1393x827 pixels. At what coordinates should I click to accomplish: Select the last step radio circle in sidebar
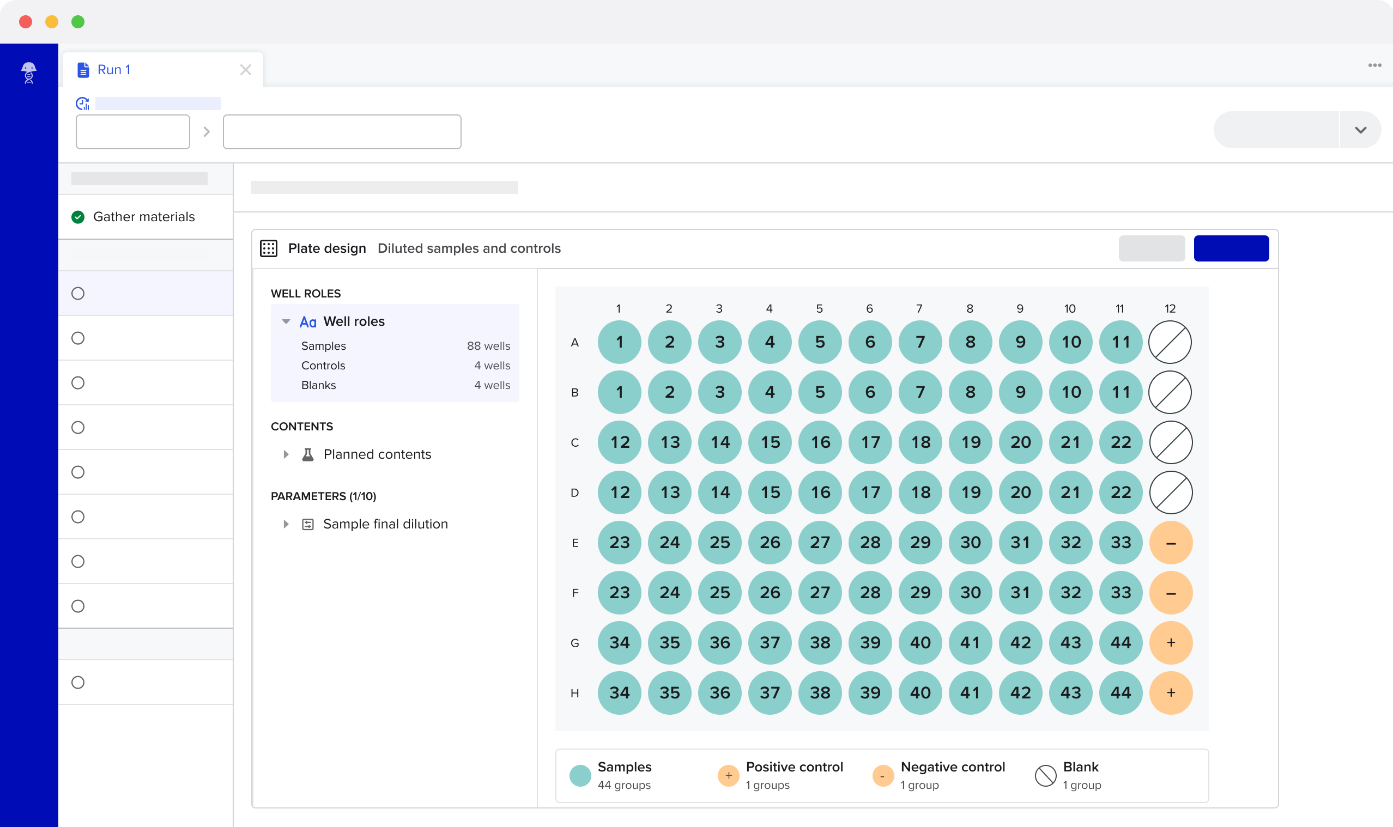coord(78,683)
